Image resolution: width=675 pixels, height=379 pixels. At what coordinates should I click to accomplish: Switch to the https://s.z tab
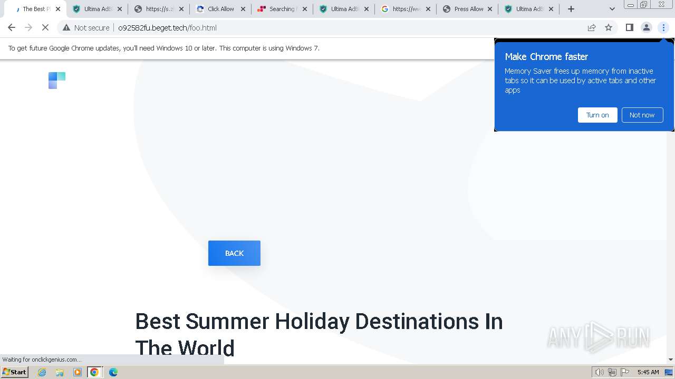click(x=159, y=9)
